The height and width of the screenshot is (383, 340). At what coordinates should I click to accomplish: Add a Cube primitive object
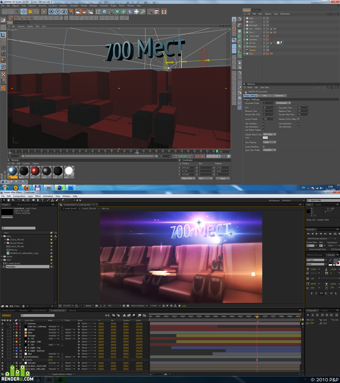104,12
